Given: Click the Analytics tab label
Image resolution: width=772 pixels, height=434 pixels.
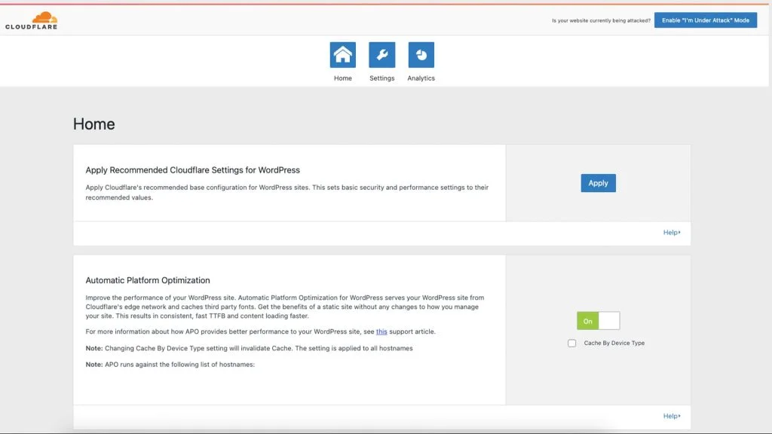Looking at the screenshot, I should (421, 78).
